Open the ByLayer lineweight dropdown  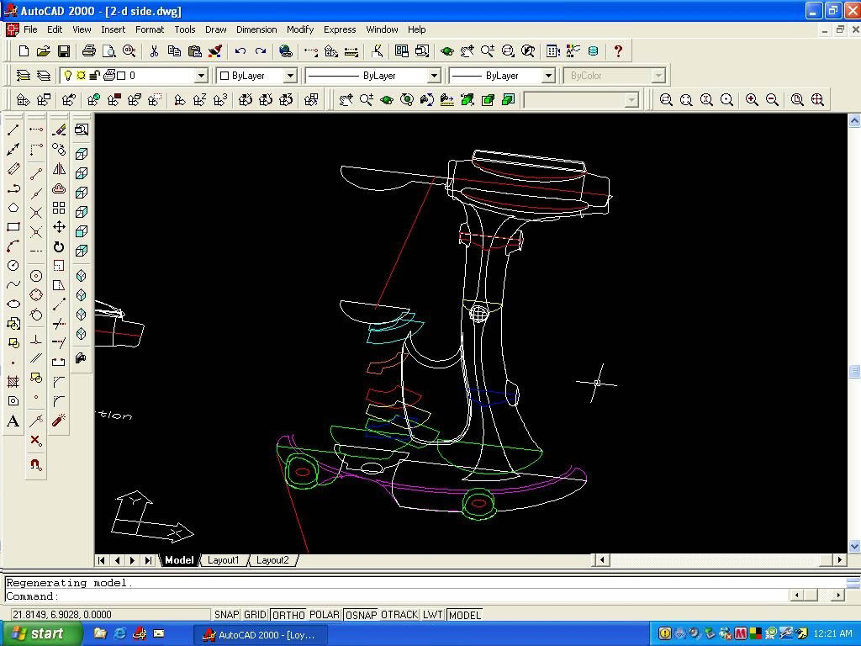[x=548, y=76]
